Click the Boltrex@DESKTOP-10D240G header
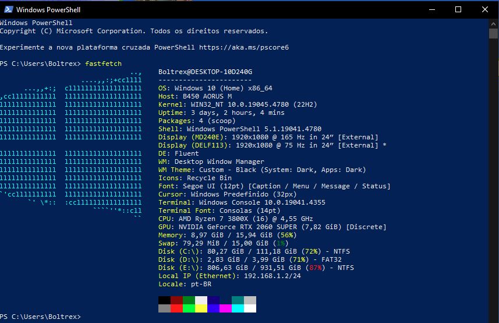Image resolution: width=499 pixels, height=323 pixels. [x=206, y=72]
